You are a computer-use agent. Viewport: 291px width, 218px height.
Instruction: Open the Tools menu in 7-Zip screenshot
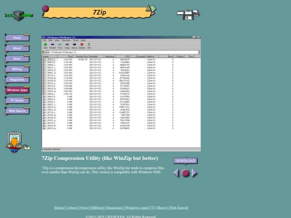click(x=76, y=40)
